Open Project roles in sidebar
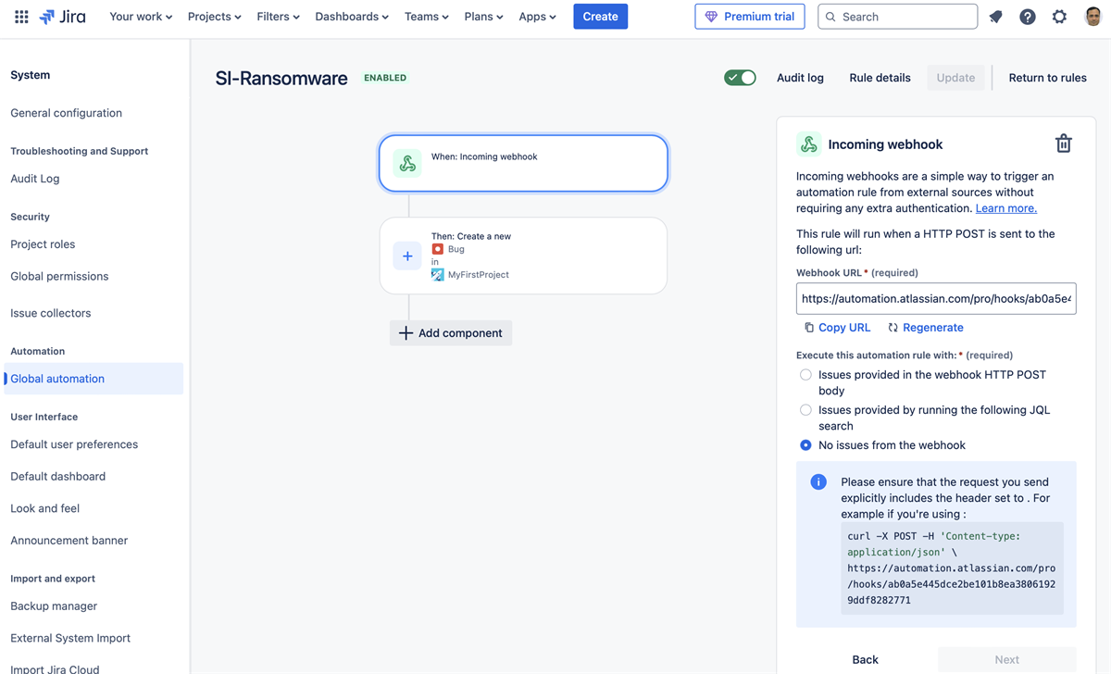This screenshot has height=674, width=1111. click(43, 244)
